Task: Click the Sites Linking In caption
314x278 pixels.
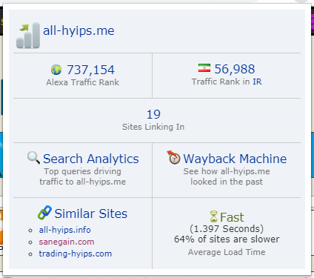Action: 153,127
